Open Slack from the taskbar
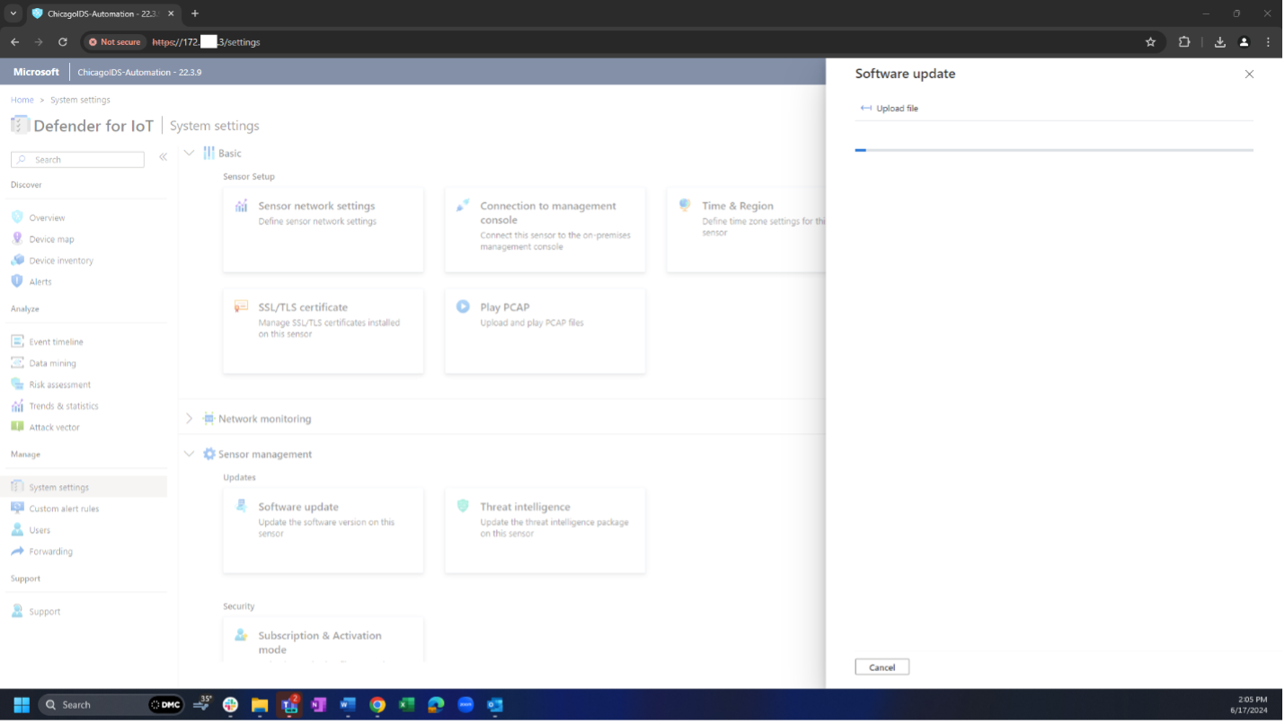Screen dimensions: 1285x724 [230, 705]
